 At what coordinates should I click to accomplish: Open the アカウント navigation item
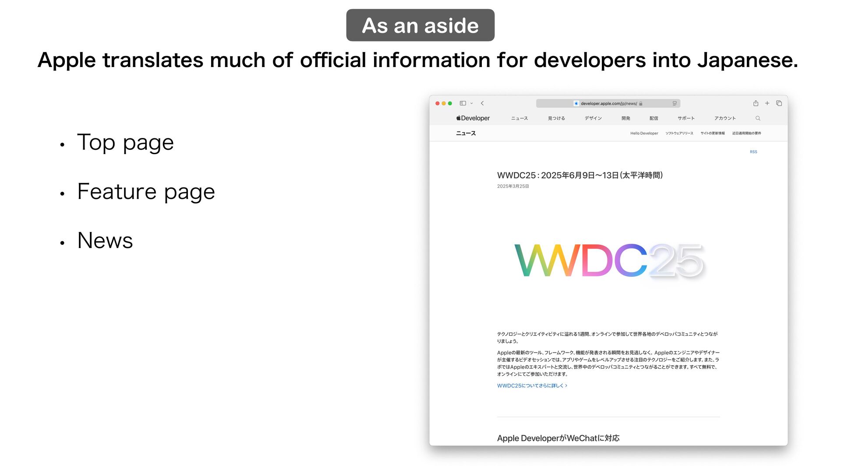[x=725, y=118]
